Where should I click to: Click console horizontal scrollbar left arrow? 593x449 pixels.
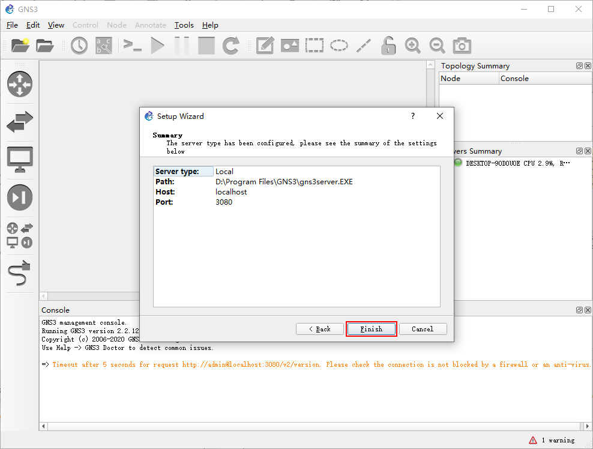coord(43,426)
